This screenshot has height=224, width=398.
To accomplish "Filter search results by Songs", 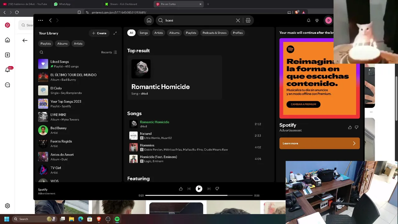I will (144, 33).
